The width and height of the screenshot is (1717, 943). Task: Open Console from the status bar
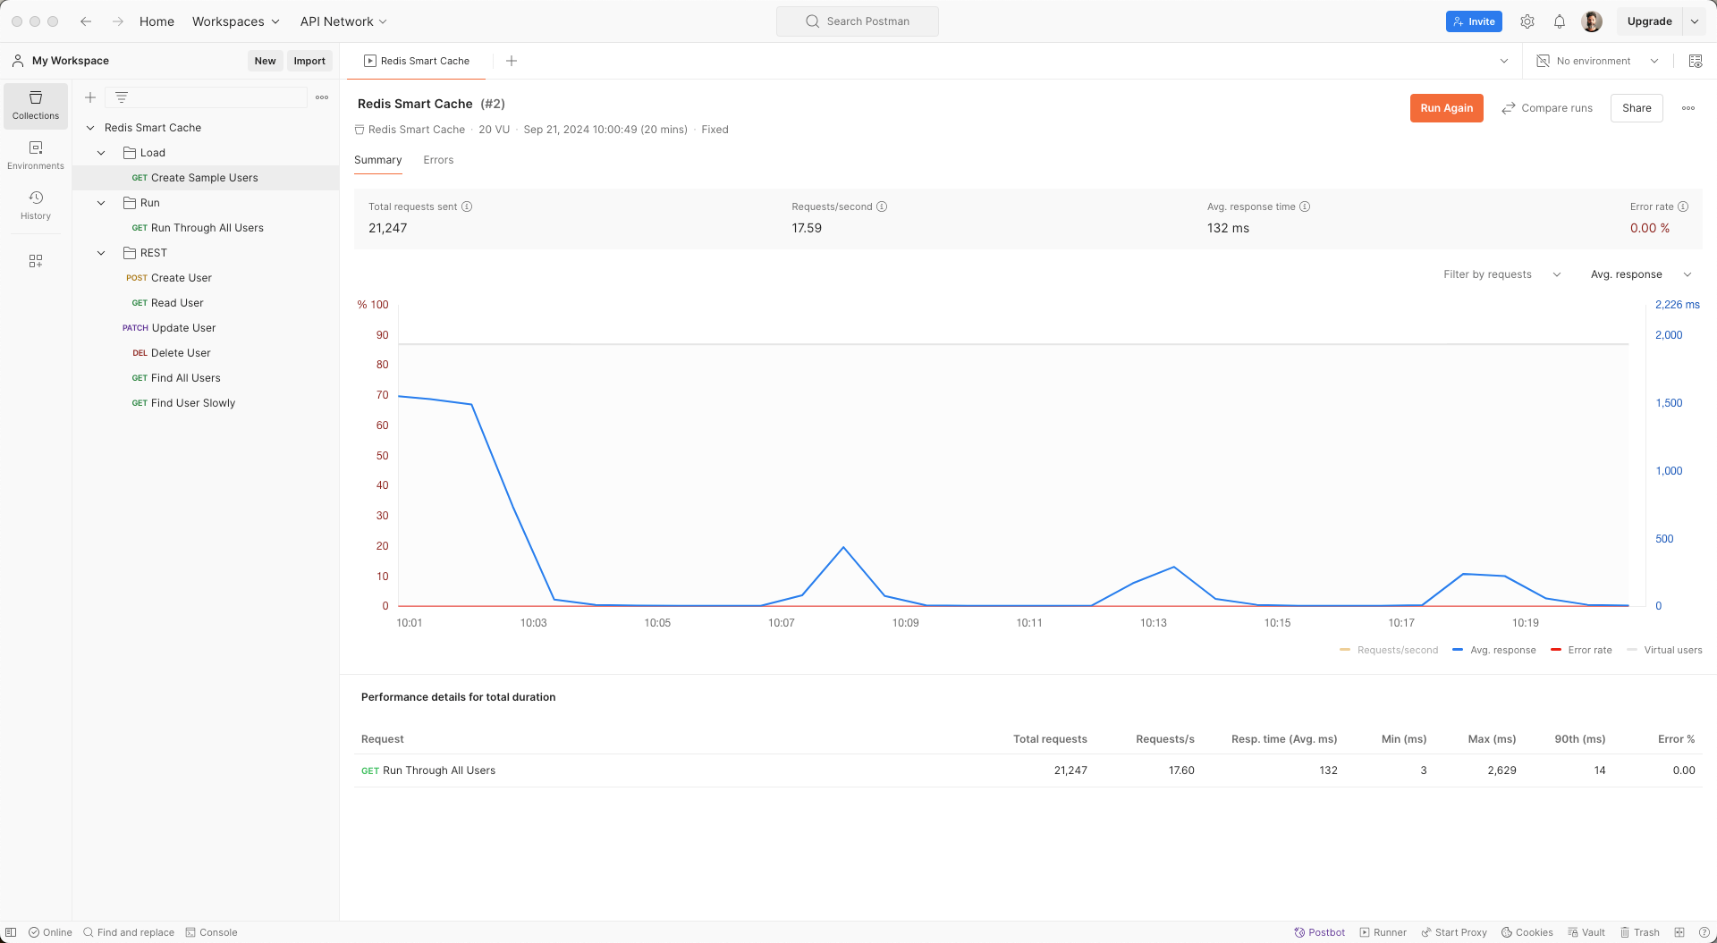click(211, 932)
